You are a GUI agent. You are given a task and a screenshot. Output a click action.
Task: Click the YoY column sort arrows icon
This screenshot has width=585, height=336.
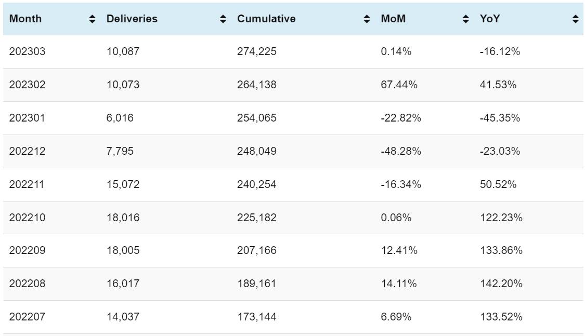tap(575, 19)
